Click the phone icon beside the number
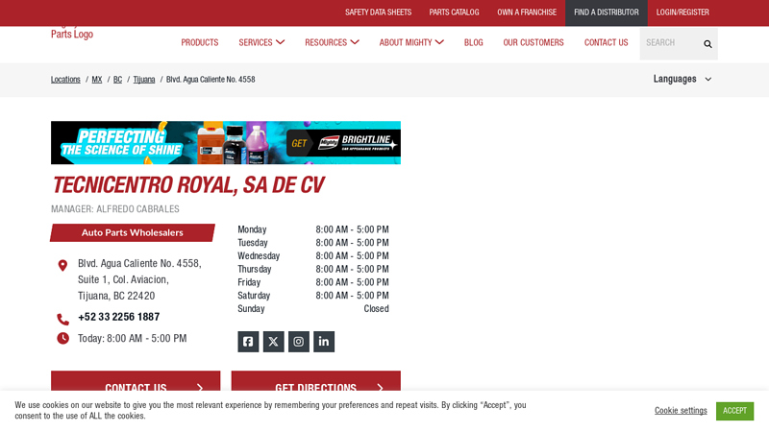 [x=62, y=318]
